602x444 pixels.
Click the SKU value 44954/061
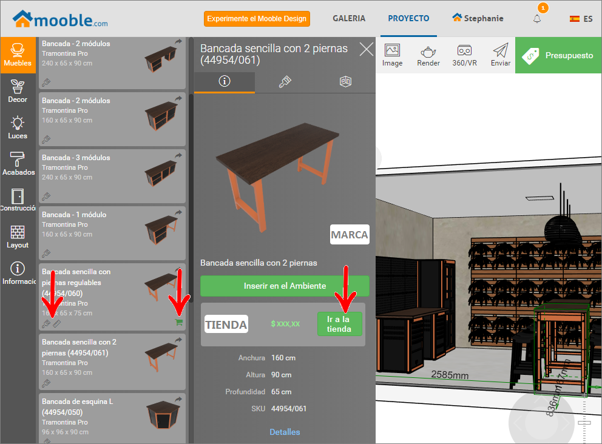click(289, 409)
